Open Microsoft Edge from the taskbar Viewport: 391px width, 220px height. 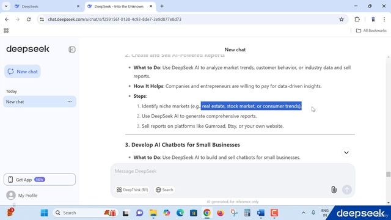(x=180, y=213)
